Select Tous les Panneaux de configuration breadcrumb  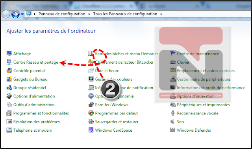click(x=125, y=14)
